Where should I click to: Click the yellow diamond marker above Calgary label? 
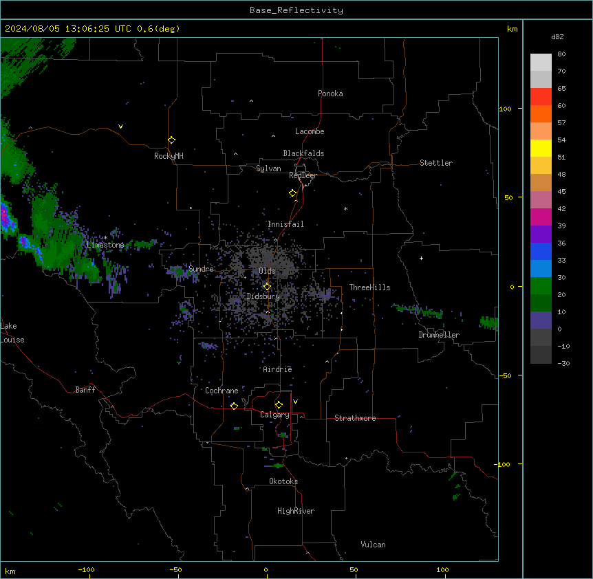click(279, 405)
